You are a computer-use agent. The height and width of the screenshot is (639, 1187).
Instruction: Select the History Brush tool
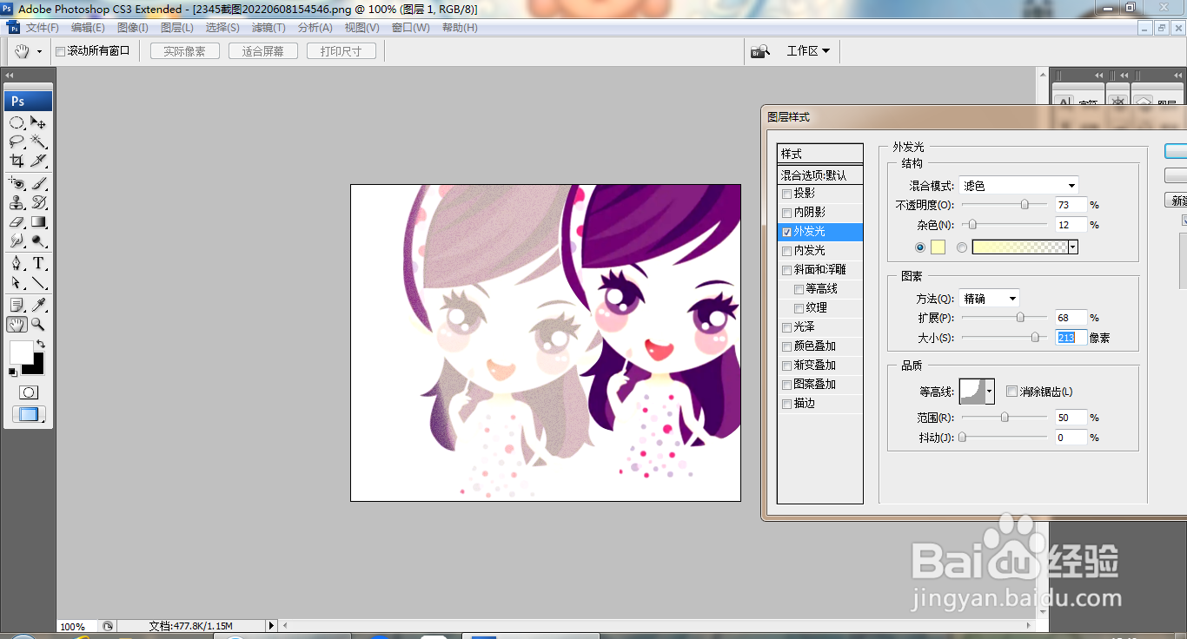38,202
